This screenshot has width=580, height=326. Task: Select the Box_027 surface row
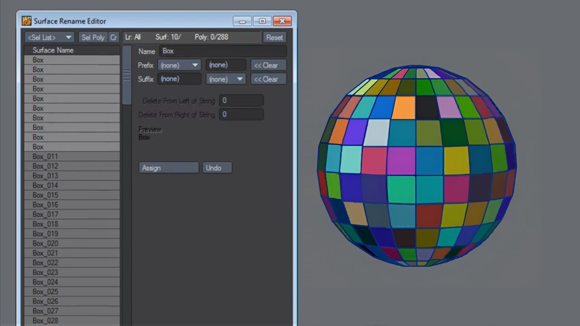coord(72,311)
